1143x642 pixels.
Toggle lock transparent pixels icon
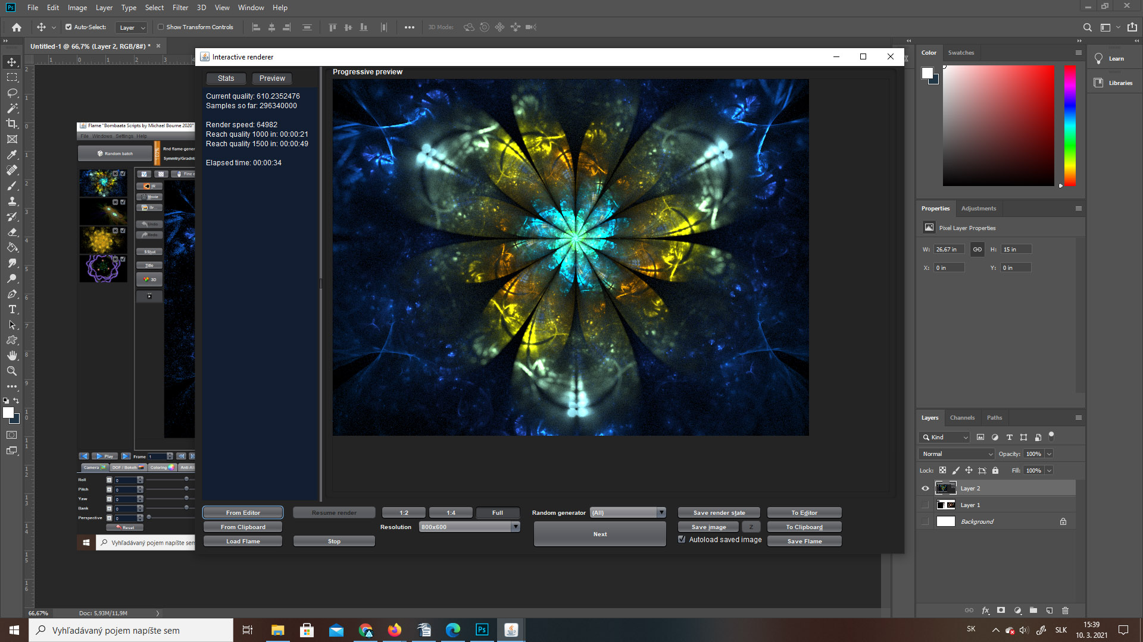[942, 470]
